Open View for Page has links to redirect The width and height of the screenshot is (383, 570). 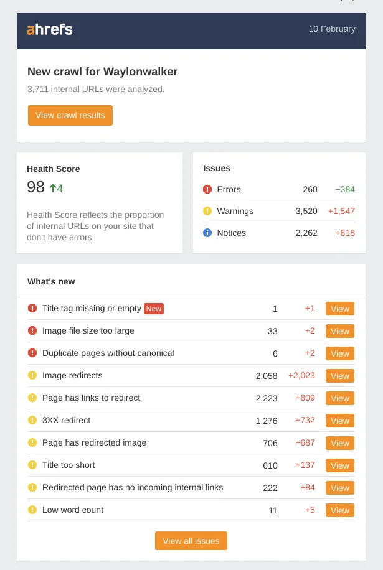[339, 398]
